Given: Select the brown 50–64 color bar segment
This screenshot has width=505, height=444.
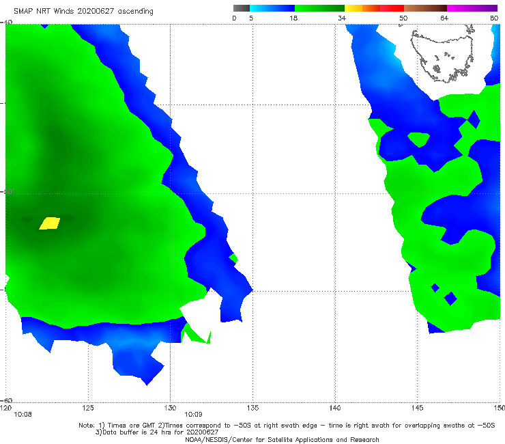Looking at the screenshot, I should pyautogui.click(x=425, y=8).
